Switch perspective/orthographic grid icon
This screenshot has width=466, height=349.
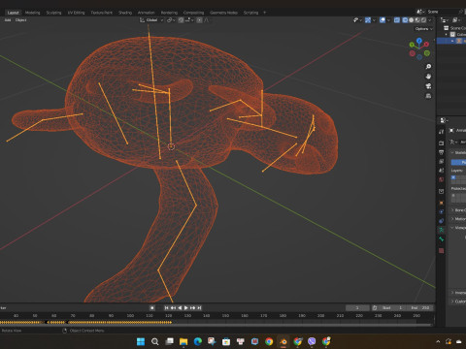point(428,96)
